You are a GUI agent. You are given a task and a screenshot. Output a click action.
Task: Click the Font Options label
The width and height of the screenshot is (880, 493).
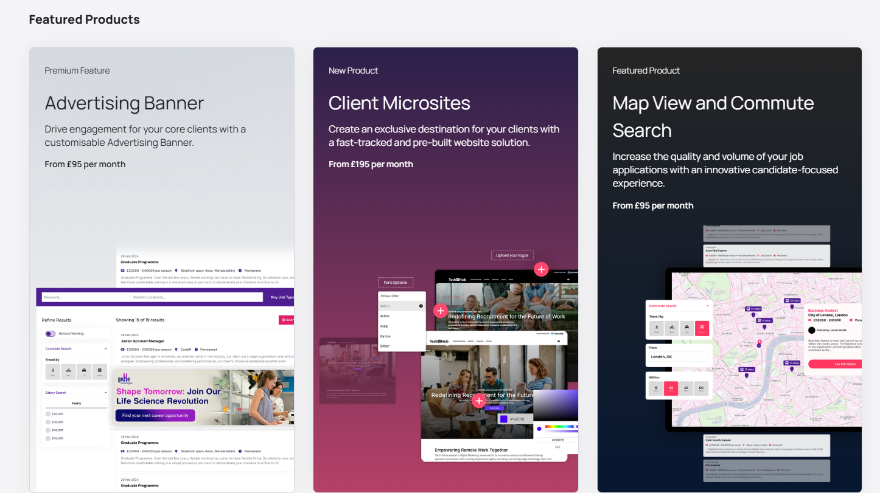pyautogui.click(x=396, y=282)
